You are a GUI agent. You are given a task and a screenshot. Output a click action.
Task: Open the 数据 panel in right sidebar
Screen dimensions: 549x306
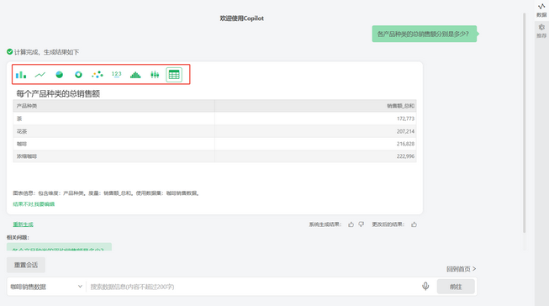coord(541,10)
